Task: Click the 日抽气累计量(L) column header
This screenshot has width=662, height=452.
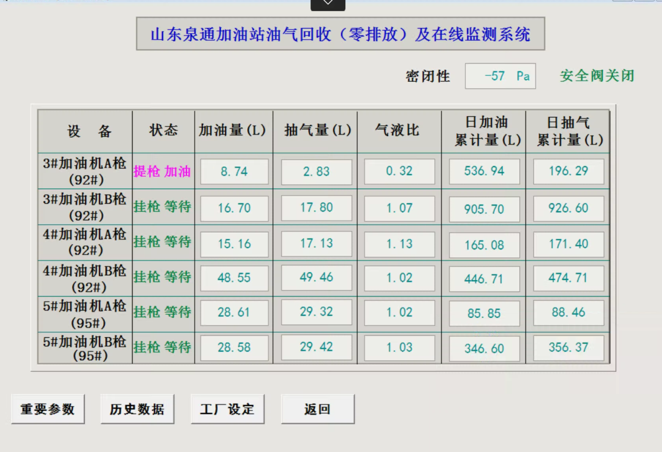Action: pos(568,130)
